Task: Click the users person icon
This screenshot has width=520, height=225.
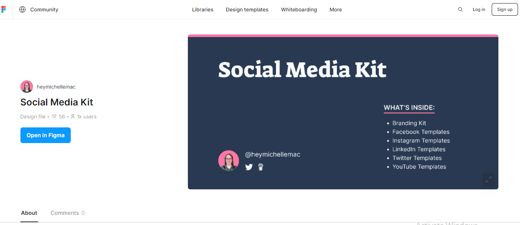Action: [73, 116]
